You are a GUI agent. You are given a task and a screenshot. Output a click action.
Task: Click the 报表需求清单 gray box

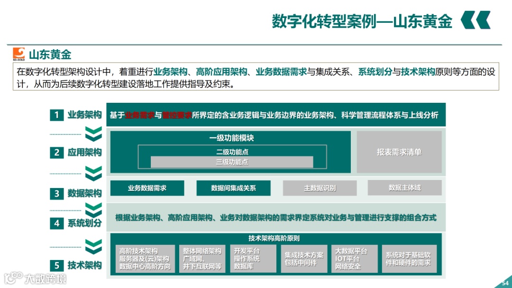[399, 152]
